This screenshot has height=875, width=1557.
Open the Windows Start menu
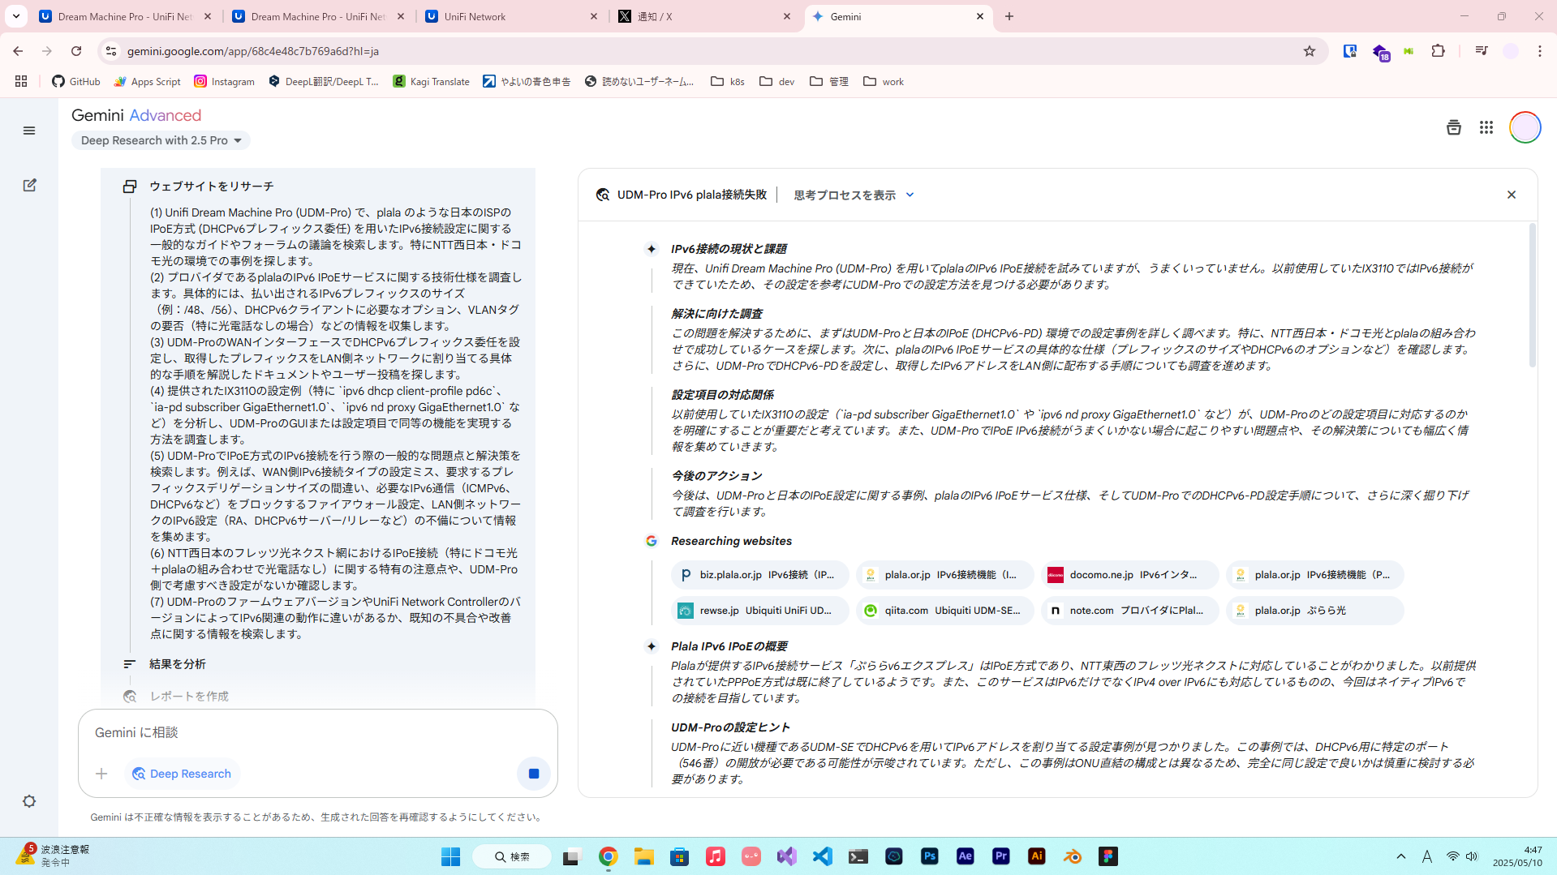tap(450, 856)
